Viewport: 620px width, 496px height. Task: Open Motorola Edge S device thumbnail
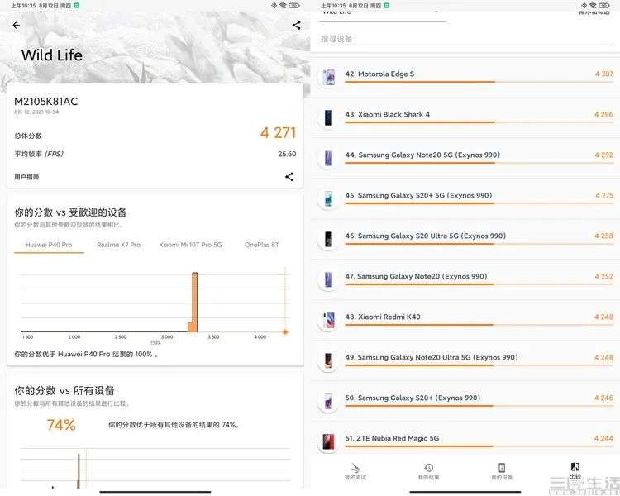[328, 77]
